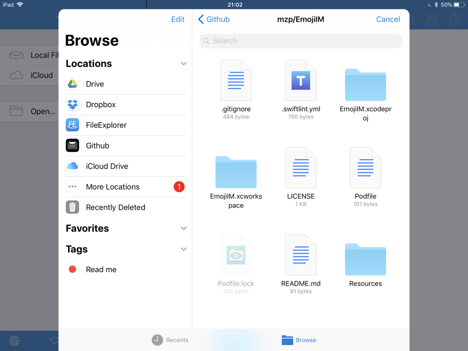Image resolution: width=468 pixels, height=351 pixels.
Task: Tap the globe icon in background app
Action: [x=14, y=340]
